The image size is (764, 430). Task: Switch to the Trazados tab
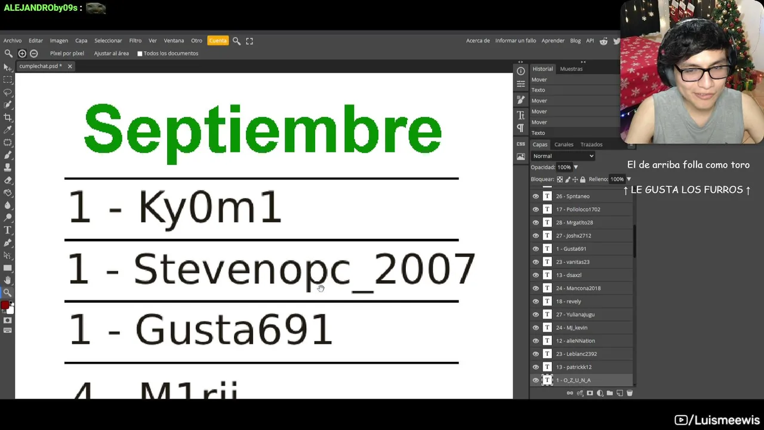coord(592,145)
